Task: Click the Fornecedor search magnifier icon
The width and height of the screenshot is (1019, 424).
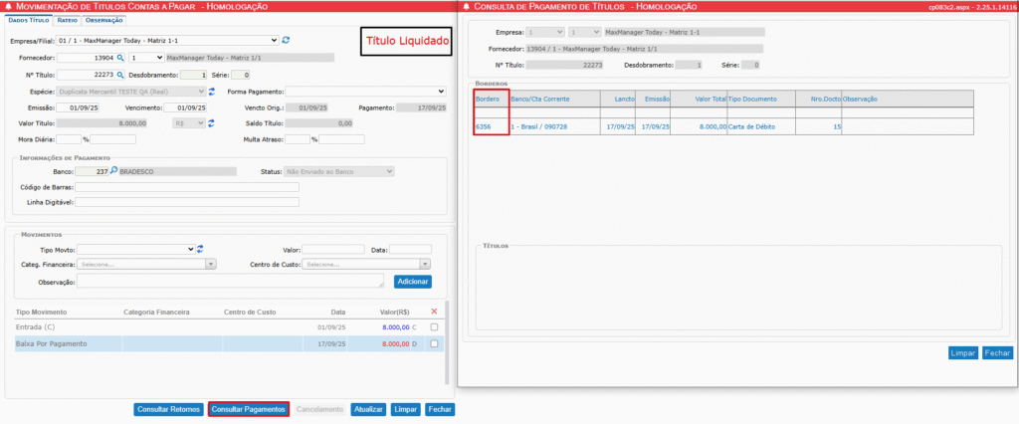Action: [120, 58]
